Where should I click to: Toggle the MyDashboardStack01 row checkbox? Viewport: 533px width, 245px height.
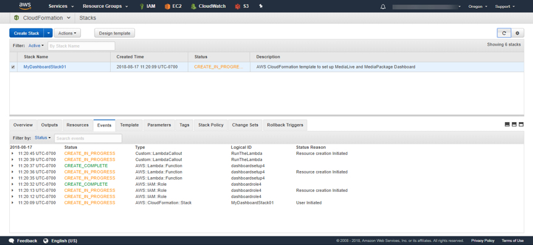point(13,67)
